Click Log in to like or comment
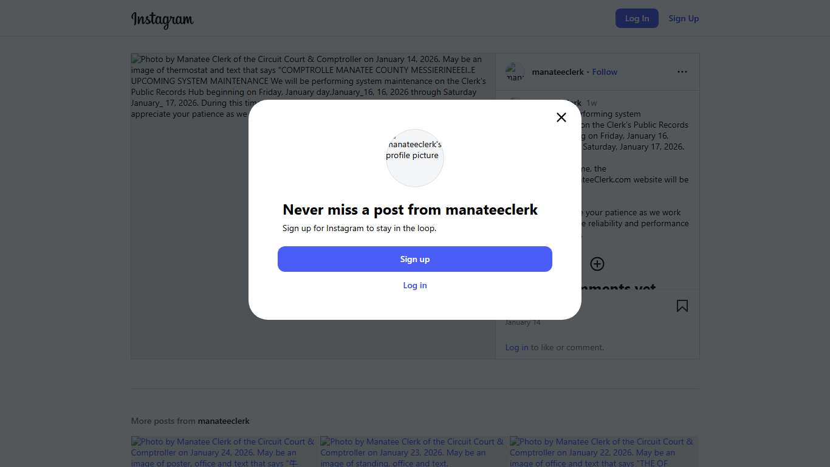The width and height of the screenshot is (830, 467). [516, 347]
